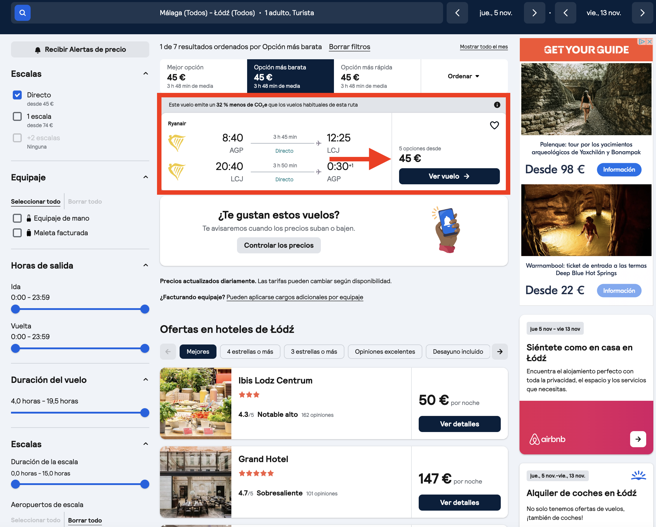Select the Opción más barata tab
The width and height of the screenshot is (656, 527).
coord(290,76)
